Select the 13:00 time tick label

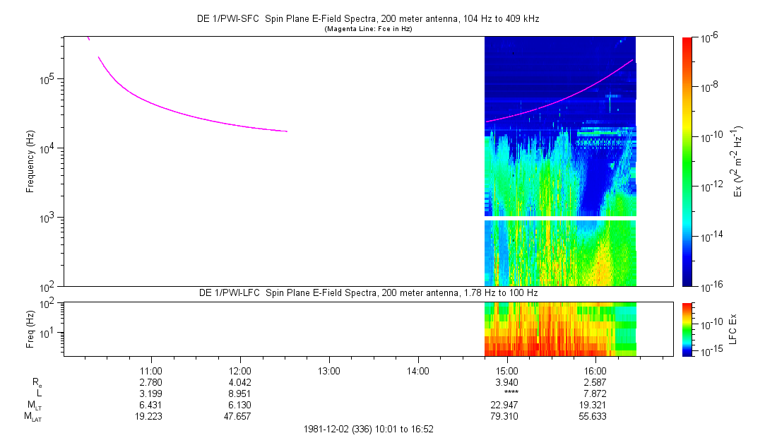click(x=329, y=370)
